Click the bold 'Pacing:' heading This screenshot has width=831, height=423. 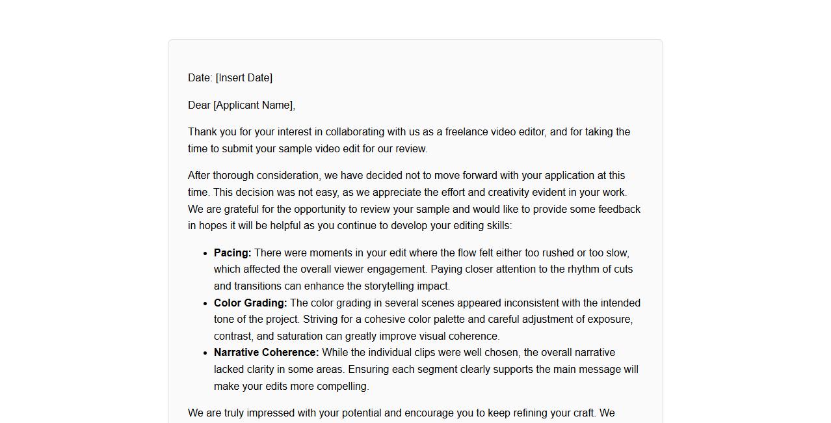pos(232,253)
